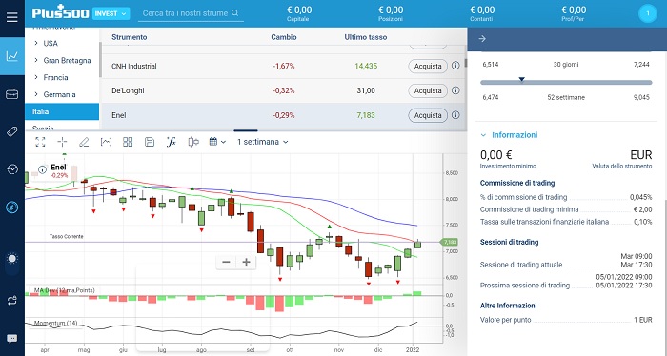Click the 30 giorni range slider marker
Image resolution: width=667 pixels, height=356 pixels.
521,79
